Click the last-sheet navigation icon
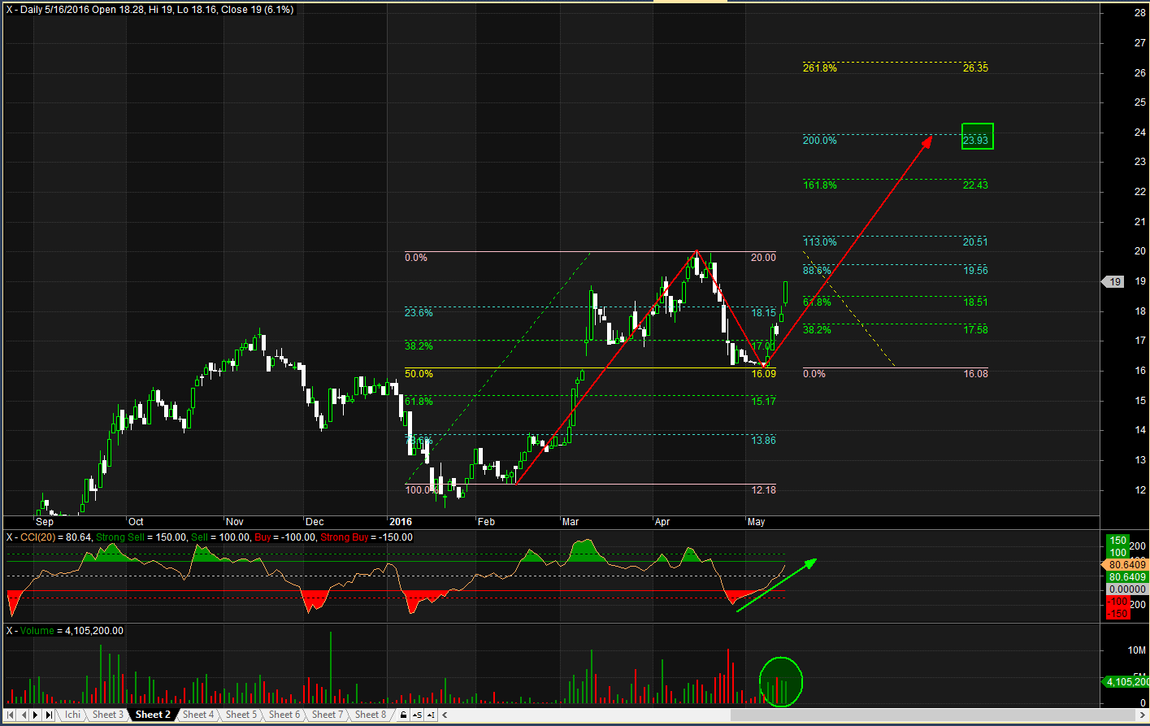The height and width of the screenshot is (726, 1150). [x=49, y=715]
